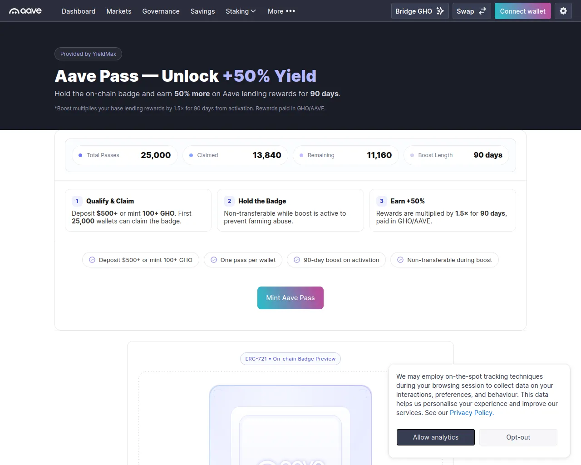Click the three-dot More icon
This screenshot has height=465, width=581.
(x=290, y=11)
